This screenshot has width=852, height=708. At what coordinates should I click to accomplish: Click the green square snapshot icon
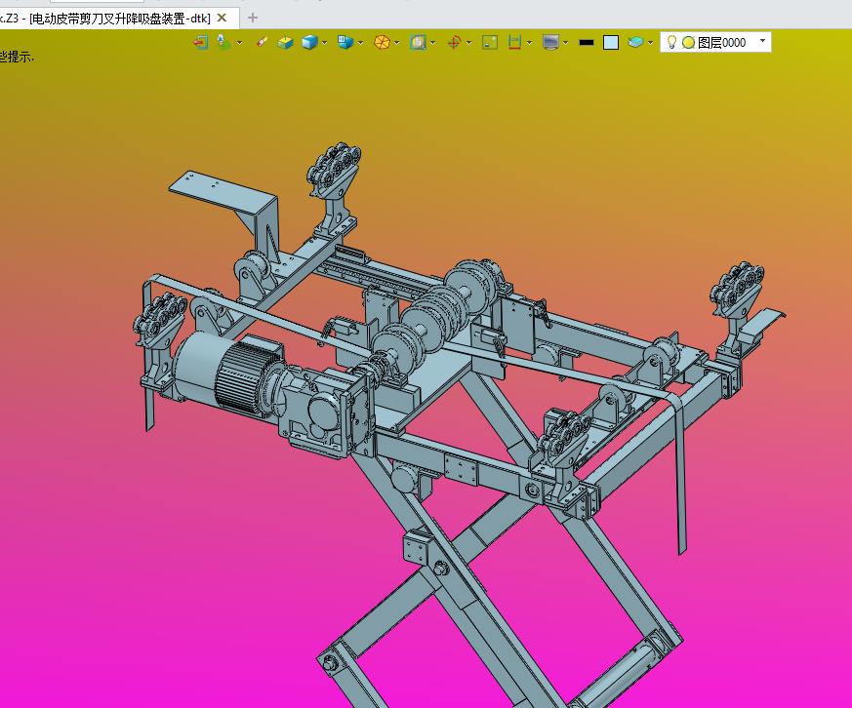coord(490,42)
